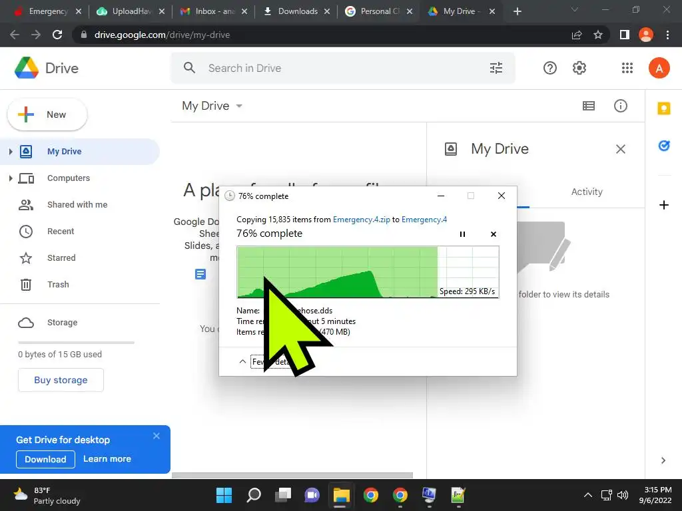
Task: Click the Search in Drive field
Action: pyautogui.click(x=343, y=68)
